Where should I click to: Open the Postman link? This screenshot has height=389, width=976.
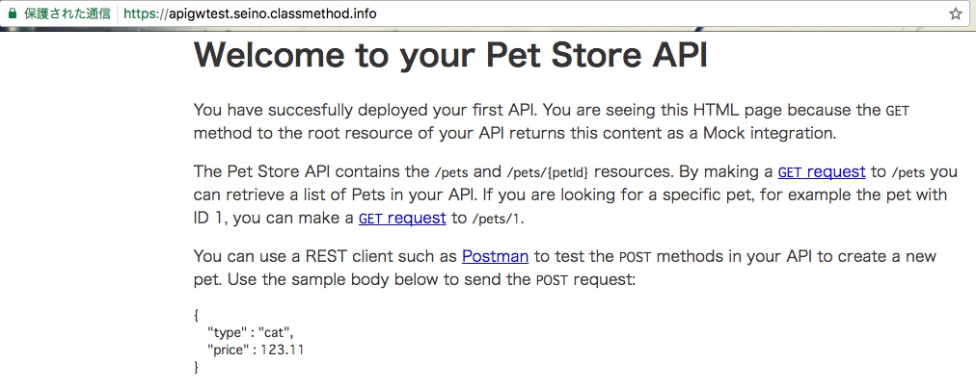[495, 256]
